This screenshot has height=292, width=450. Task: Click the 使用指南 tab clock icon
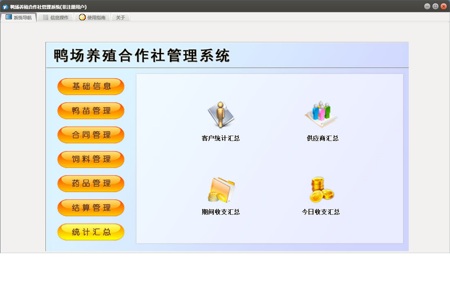pos(82,17)
